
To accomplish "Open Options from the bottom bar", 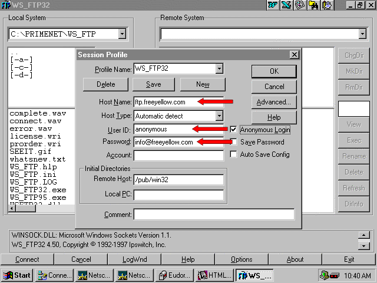I will point(242,259).
